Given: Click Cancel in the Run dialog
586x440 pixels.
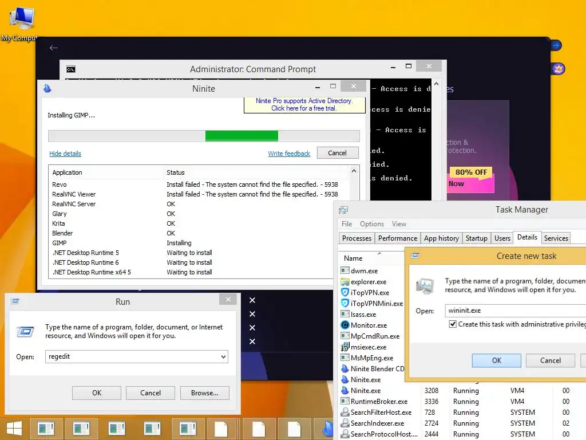Looking at the screenshot, I should [151, 393].
